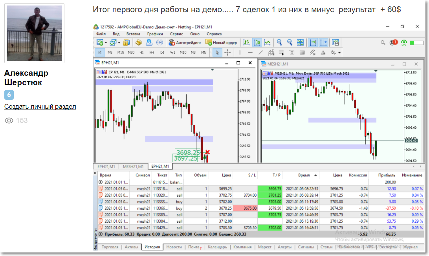This screenshot has width=429, height=256.
Task: Select the equidistant channel tool
Action: (271, 53)
